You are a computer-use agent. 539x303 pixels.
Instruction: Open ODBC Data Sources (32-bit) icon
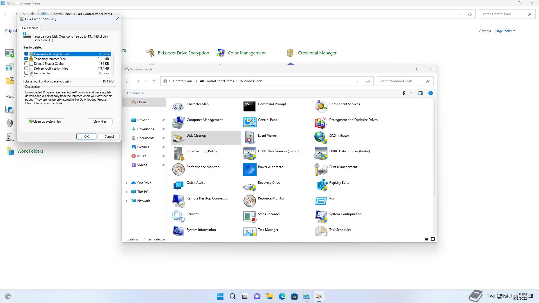tap(250, 153)
